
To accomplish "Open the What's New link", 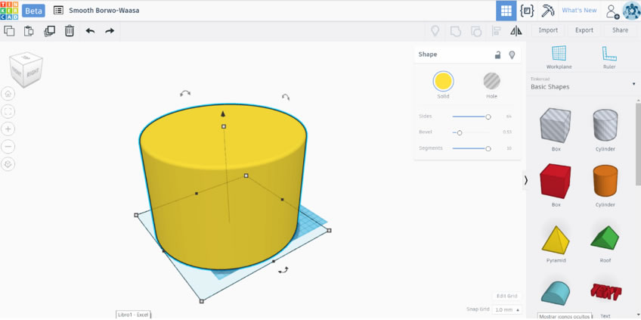I will tap(579, 11).
